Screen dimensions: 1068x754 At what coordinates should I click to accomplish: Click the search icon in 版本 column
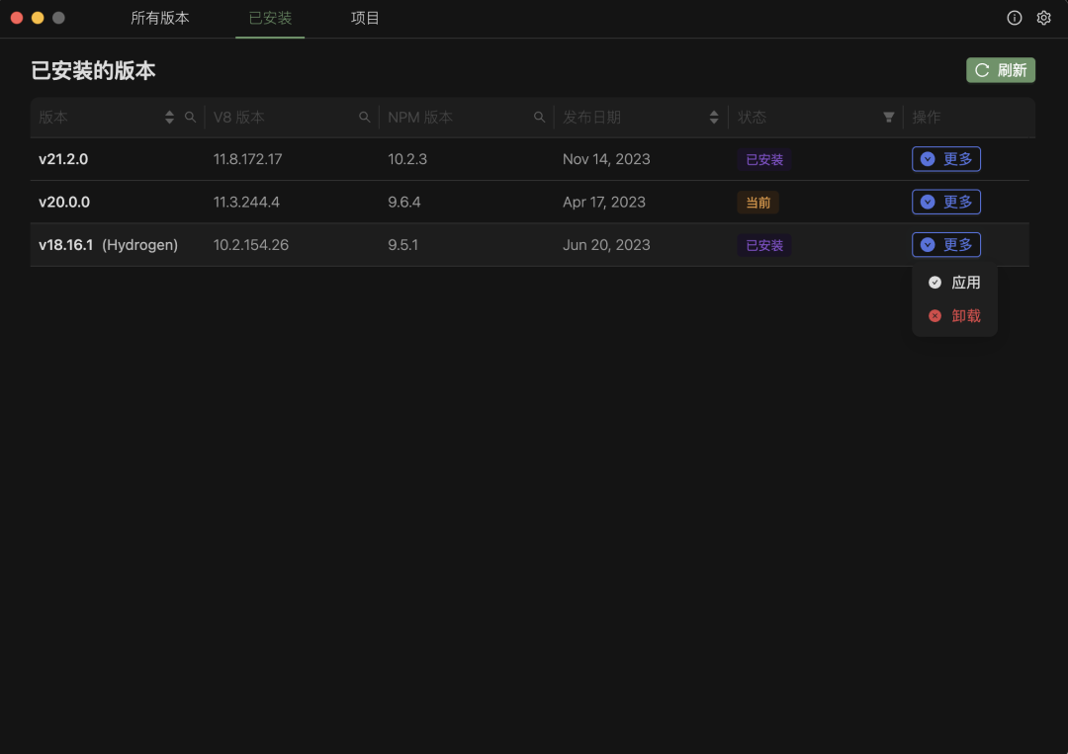pyautogui.click(x=191, y=118)
